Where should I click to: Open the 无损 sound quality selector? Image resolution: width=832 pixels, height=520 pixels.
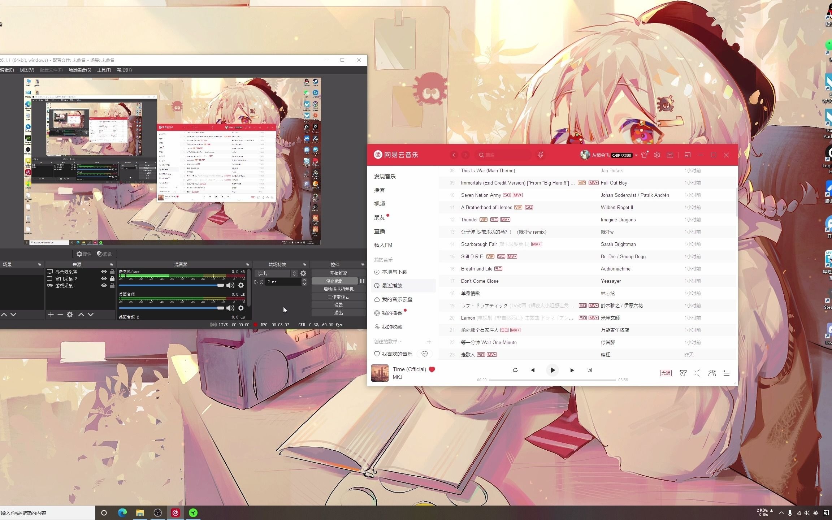[x=666, y=373]
